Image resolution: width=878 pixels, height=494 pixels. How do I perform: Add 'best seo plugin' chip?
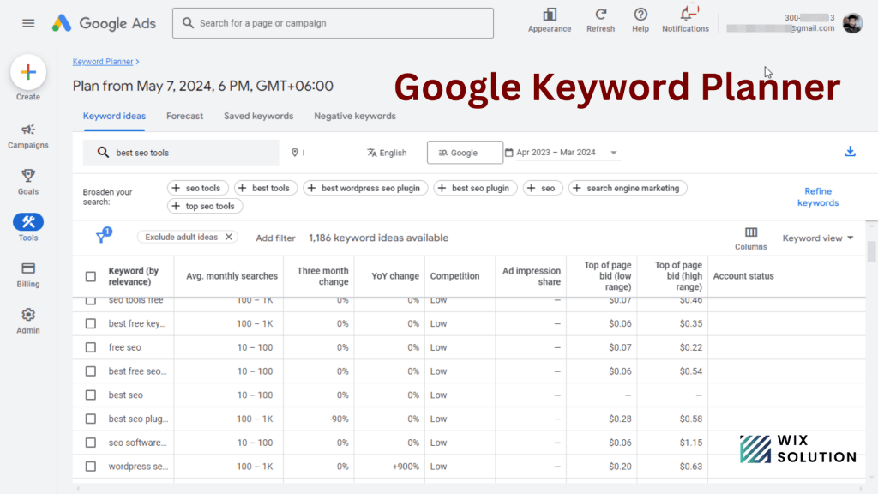click(475, 188)
